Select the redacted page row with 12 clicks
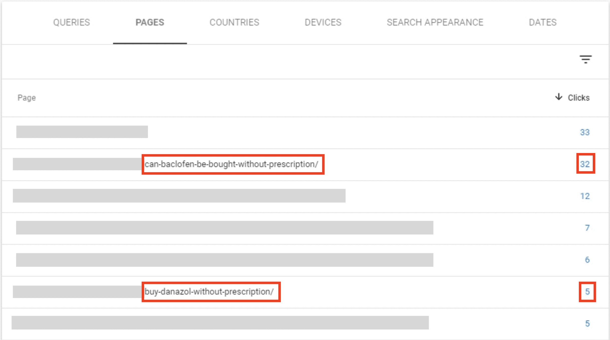This screenshot has width=610, height=340. (x=179, y=196)
